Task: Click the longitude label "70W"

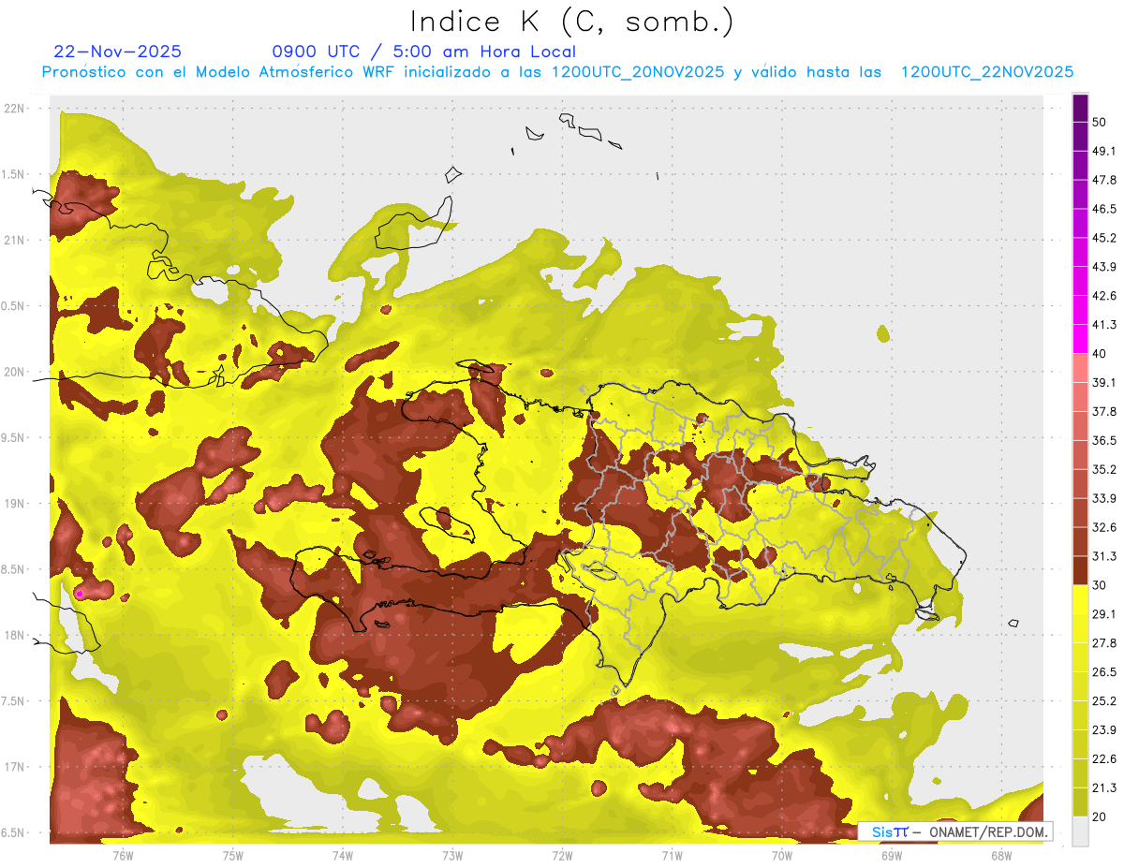Action: point(782,855)
